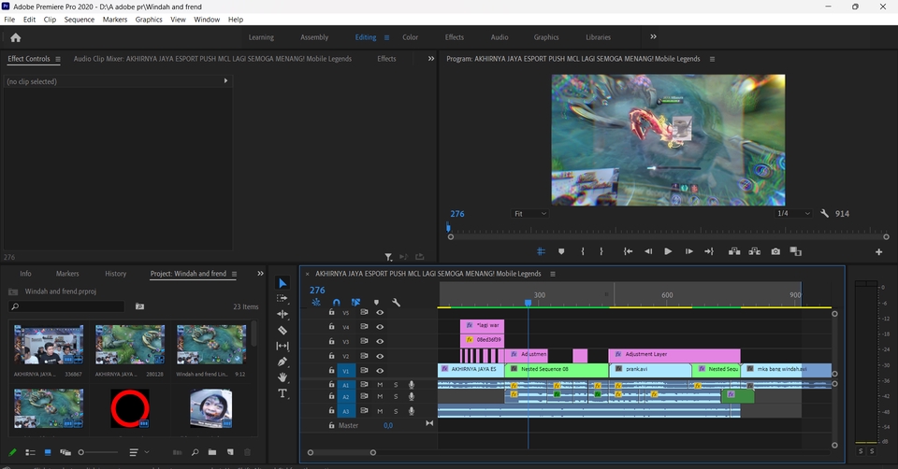Screen dimensions: 898x469
Task: Select the Track Select Forward tool
Action: (x=282, y=299)
